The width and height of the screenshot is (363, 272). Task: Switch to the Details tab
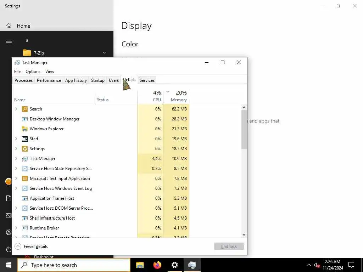pyautogui.click(x=129, y=80)
